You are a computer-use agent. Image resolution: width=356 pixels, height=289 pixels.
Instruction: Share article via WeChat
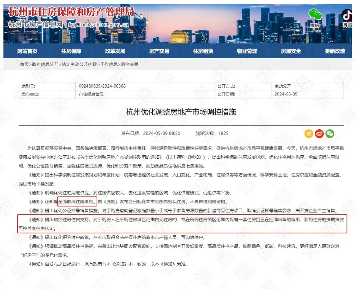point(329,134)
